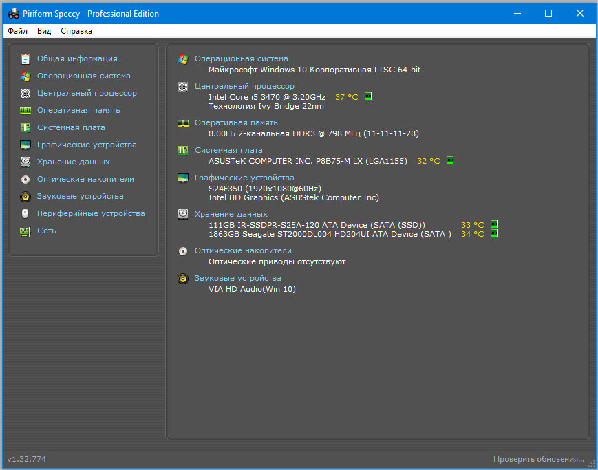
Task: Click the Хранение данных hard drive icon in sidebar
Action: pos(25,162)
